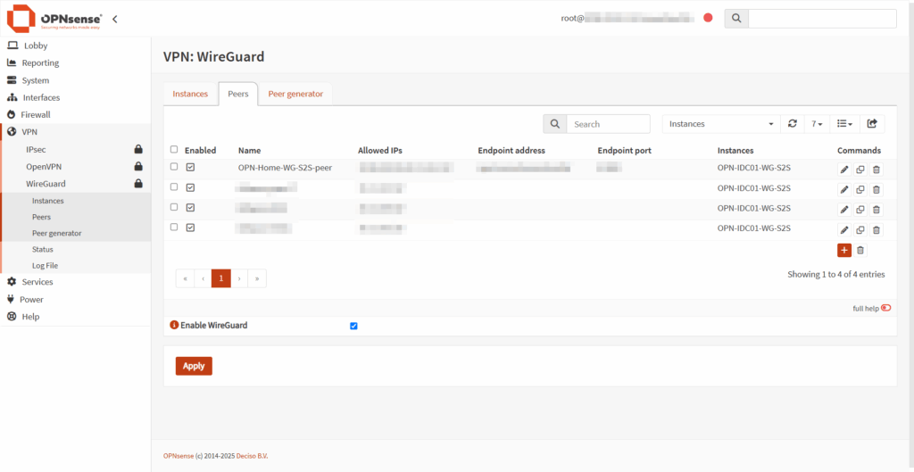Refresh the peers table
The width and height of the screenshot is (914, 472).
point(792,124)
